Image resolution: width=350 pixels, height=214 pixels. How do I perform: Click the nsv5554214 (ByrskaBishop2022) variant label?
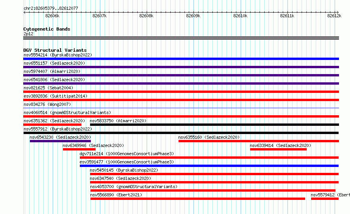[x=58, y=55]
